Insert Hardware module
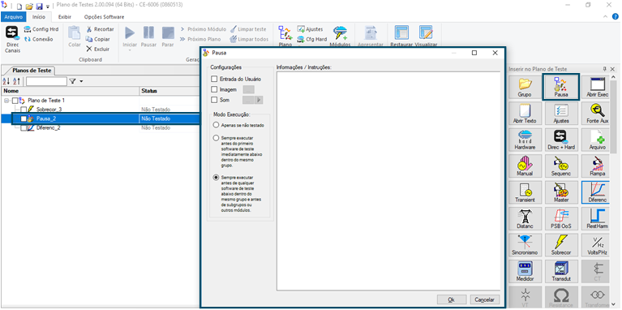Viewport: 622px width, 310px height. (525, 140)
